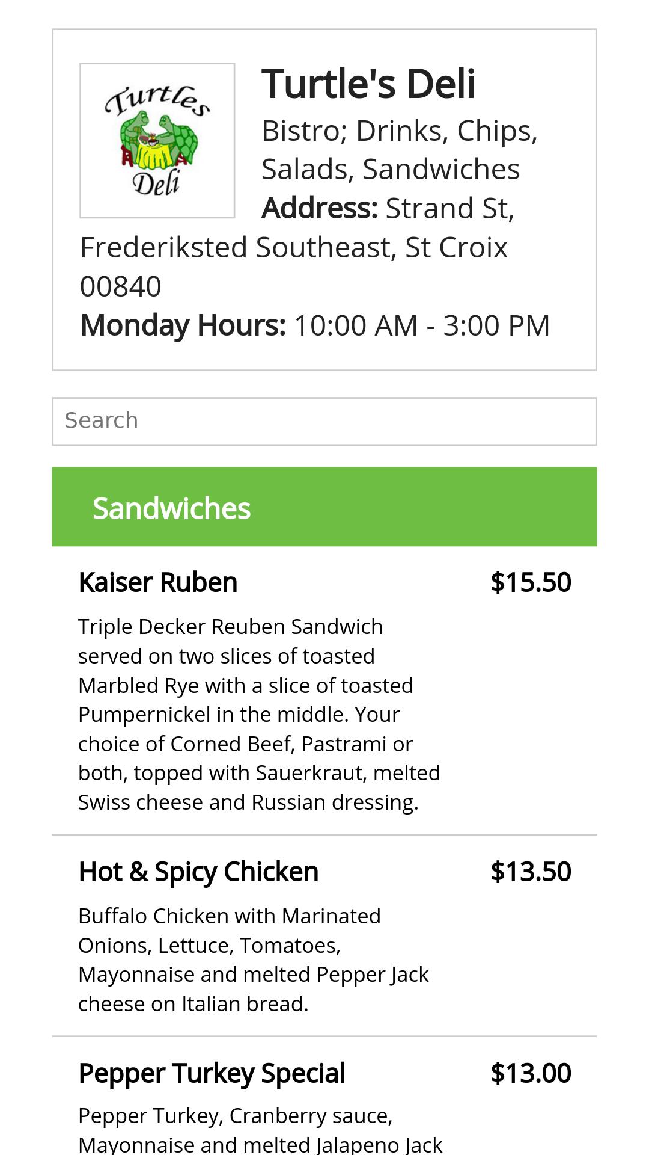This screenshot has height=1155, width=649.
Task: Click the Strand St street name
Action: point(449,208)
